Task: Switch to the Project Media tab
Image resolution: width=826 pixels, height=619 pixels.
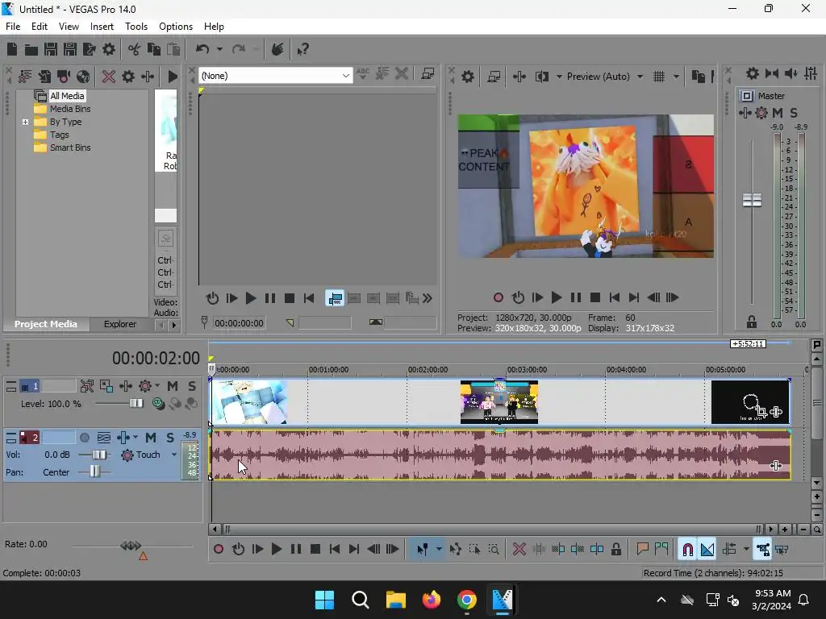Action: pyautogui.click(x=46, y=324)
